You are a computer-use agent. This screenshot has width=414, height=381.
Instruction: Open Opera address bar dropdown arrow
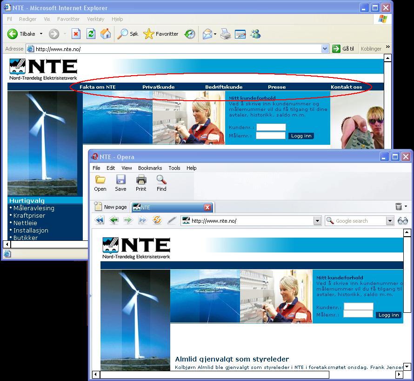tap(317, 221)
